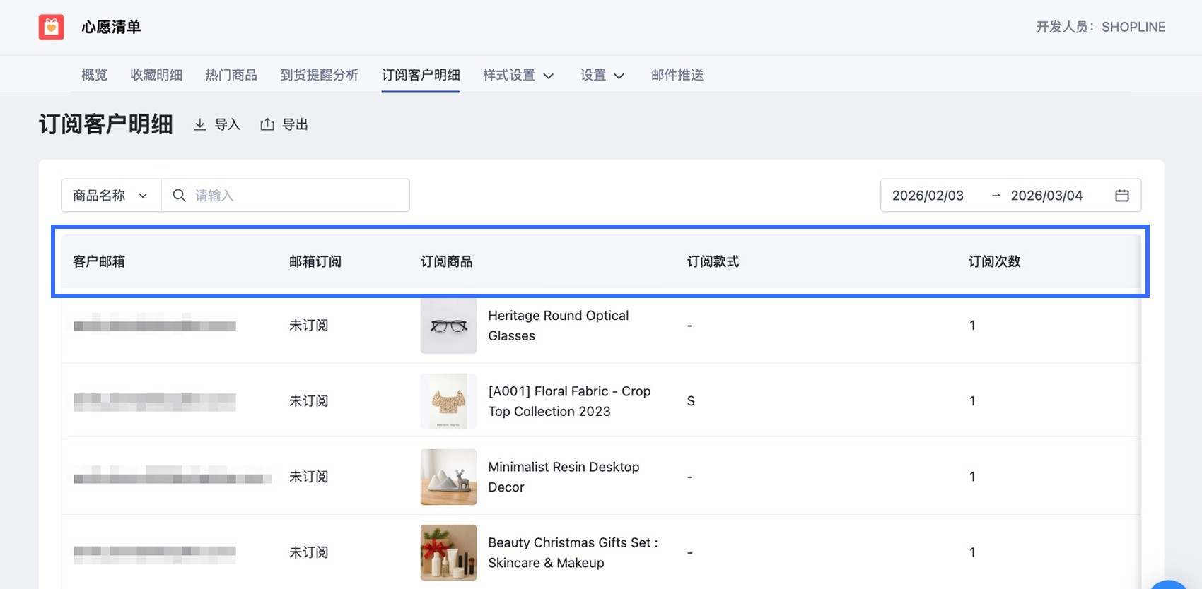The image size is (1202, 589).
Task: Click the search magnifier icon
Action: pyautogui.click(x=180, y=196)
